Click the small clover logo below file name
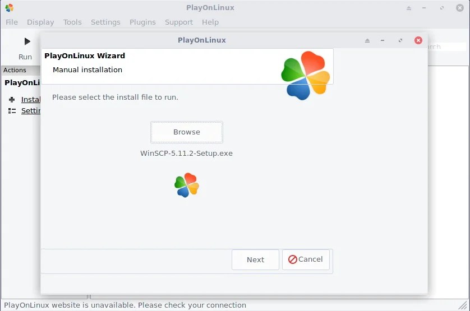Viewport: 470px width, 311px height. [x=187, y=185]
